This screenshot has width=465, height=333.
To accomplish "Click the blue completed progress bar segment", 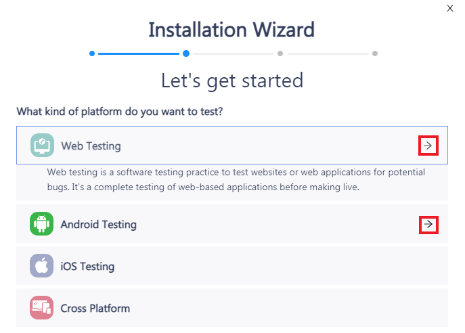I will pyautogui.click(x=139, y=53).
